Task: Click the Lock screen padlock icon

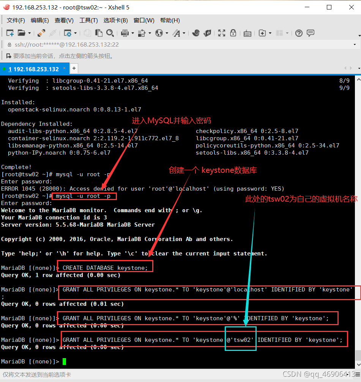Action: click(x=233, y=33)
